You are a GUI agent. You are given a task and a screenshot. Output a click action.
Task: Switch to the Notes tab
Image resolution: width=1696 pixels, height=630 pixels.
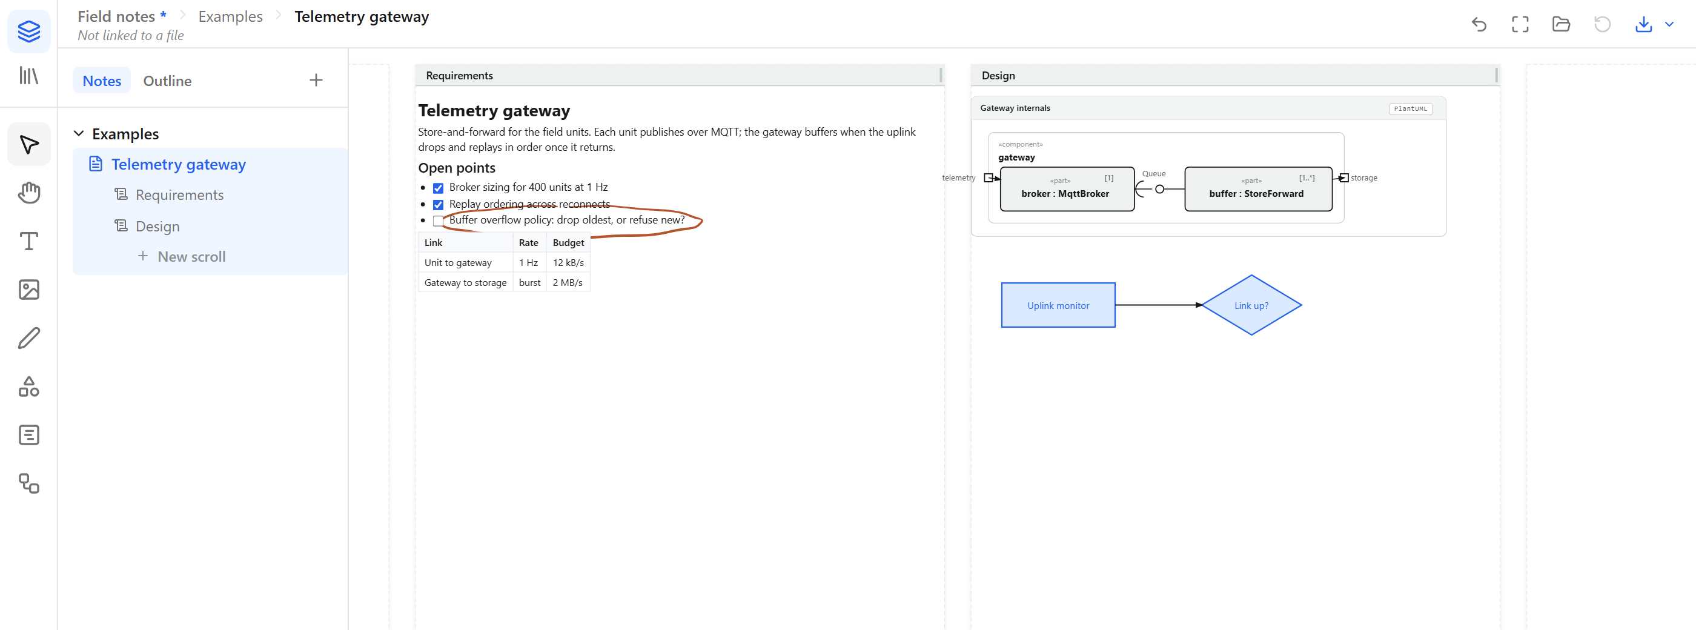[102, 81]
